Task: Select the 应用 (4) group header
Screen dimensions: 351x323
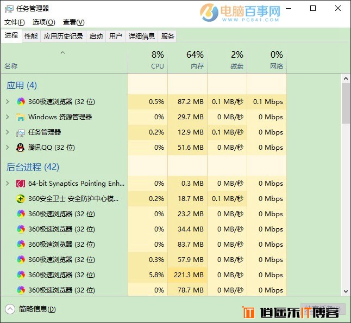Action: pyautogui.click(x=22, y=86)
